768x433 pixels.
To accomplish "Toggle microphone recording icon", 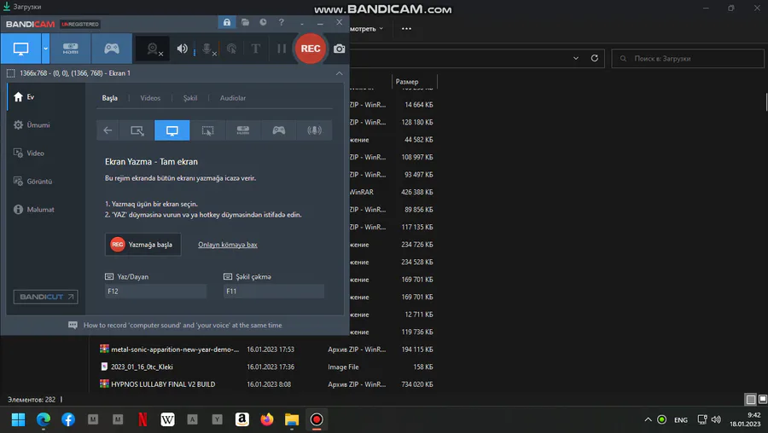I will click(x=207, y=49).
